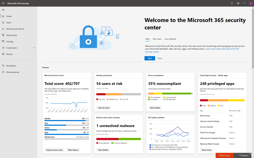254x158 pixels.
Task: Click View details under active malware
Action: pyautogui.click(x=103, y=150)
